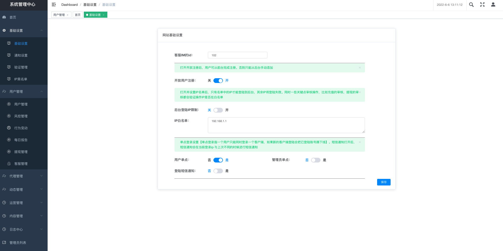Switch to the 首页 page tab
This screenshot has width=503, height=251.
78,15
